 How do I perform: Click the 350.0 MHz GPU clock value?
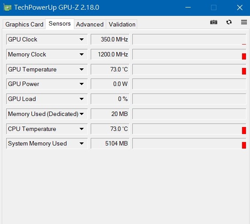[110, 39]
